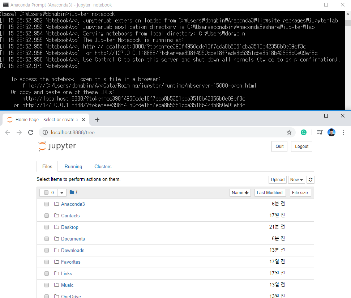Click the Anaconda3 folder icon
Screen dimensions: 351x298
click(x=57, y=204)
